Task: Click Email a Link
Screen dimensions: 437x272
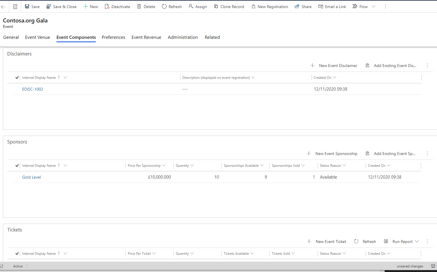Action: pyautogui.click(x=332, y=7)
